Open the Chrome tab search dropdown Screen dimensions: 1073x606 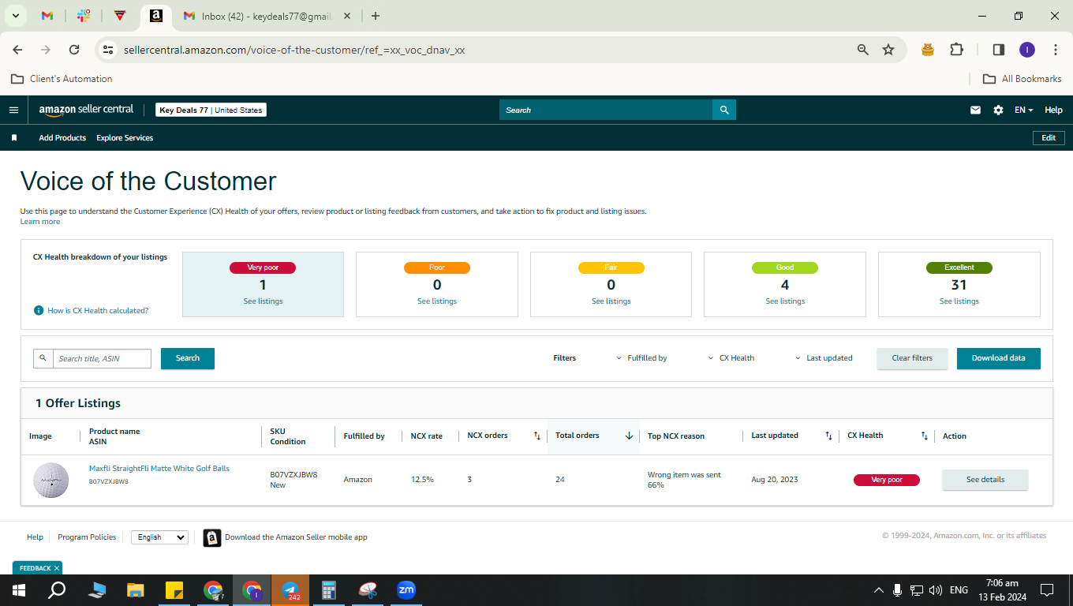click(x=15, y=16)
